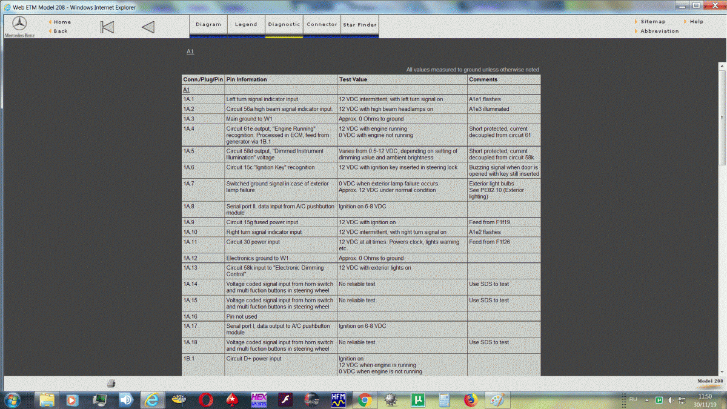Click the Home link

pyautogui.click(x=62, y=22)
